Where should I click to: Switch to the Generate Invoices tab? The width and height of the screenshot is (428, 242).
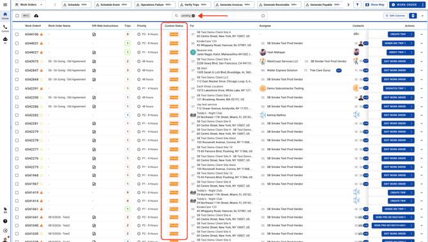coord(234,4)
